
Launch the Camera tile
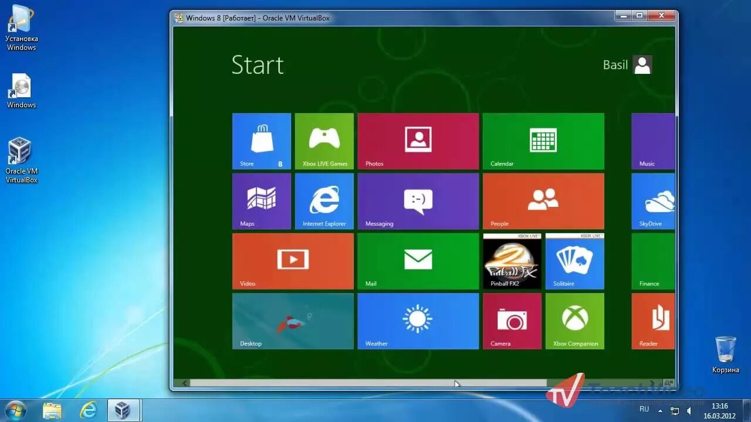[512, 321]
